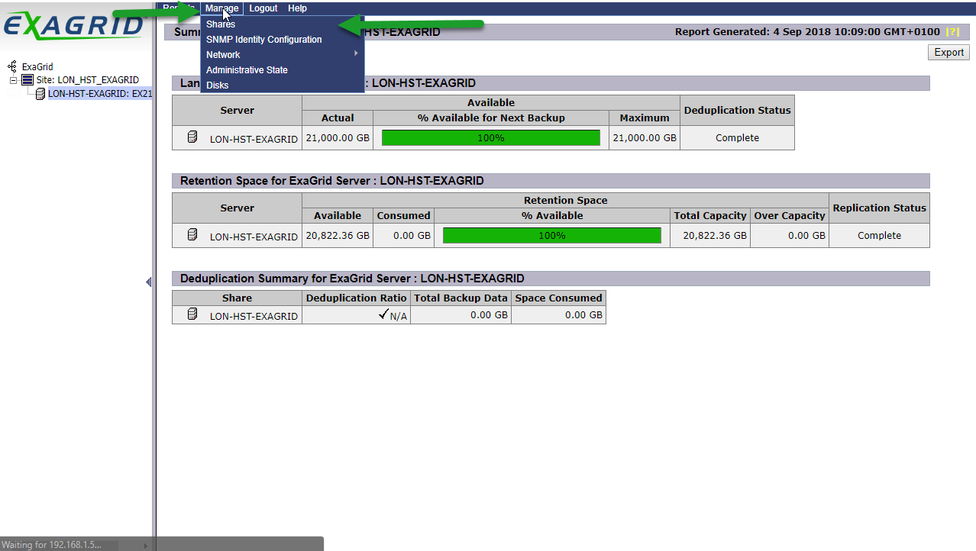The height and width of the screenshot is (551, 976).
Task: Click LON-HST-EXAGRID in Deduplication Summary table
Action: (254, 316)
